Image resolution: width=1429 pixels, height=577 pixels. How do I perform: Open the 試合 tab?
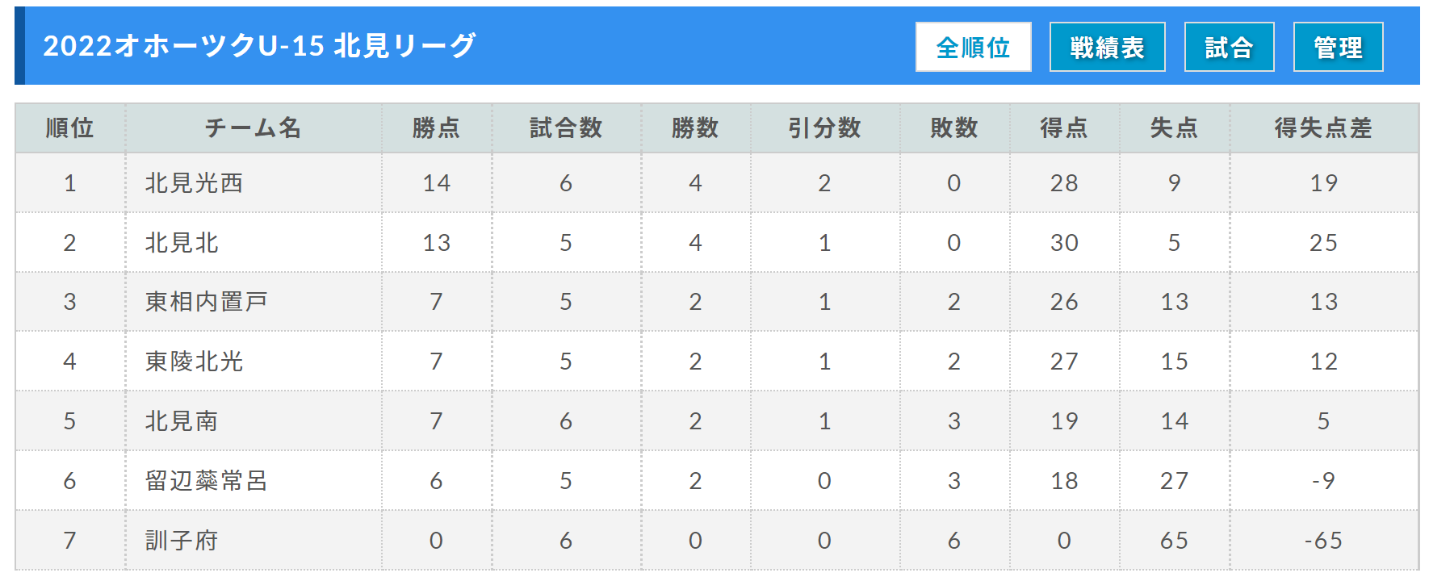tap(1229, 47)
